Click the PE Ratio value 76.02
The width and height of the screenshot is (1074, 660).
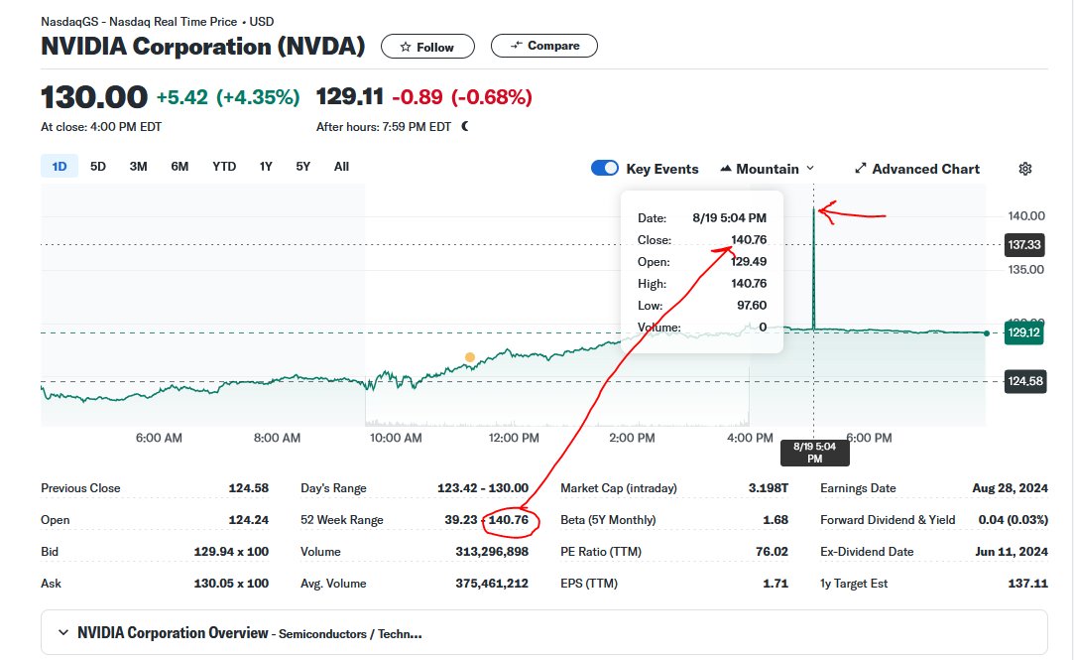tap(772, 552)
